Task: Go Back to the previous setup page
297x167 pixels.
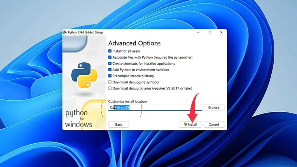Action: (119, 124)
